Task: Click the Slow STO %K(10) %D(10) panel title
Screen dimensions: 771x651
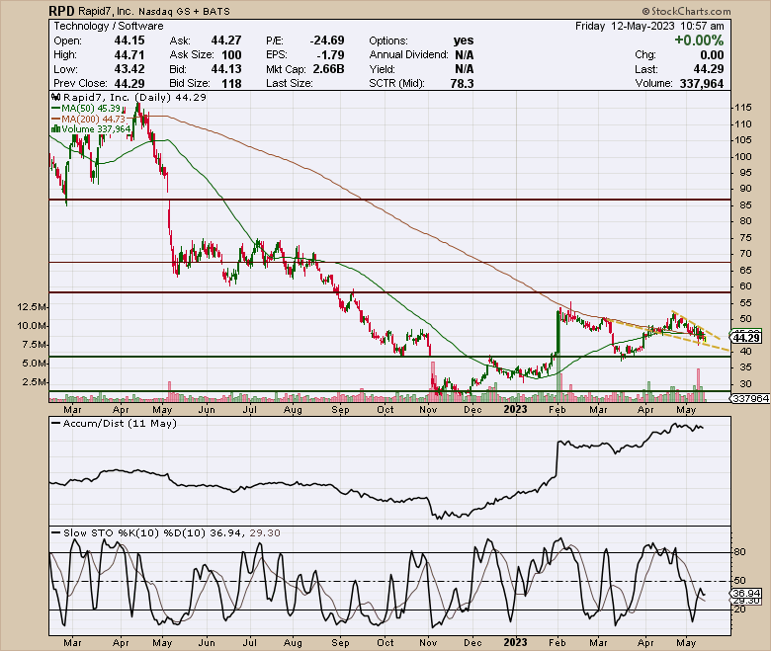Action: [134, 533]
